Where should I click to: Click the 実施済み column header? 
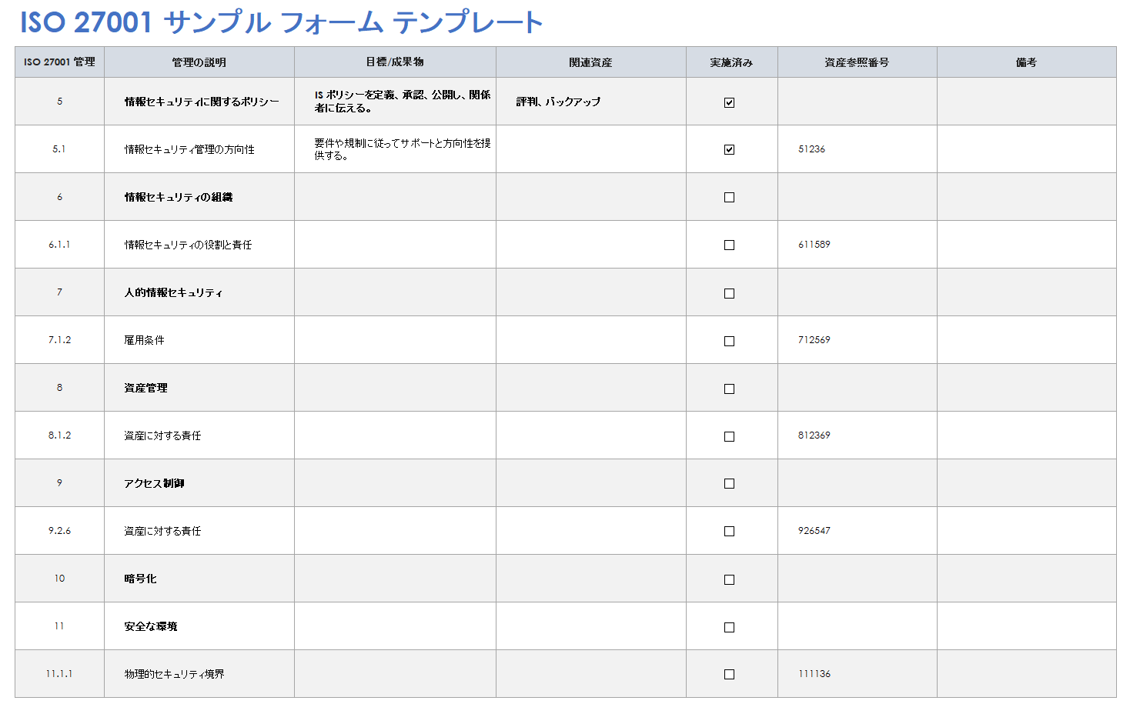(732, 62)
